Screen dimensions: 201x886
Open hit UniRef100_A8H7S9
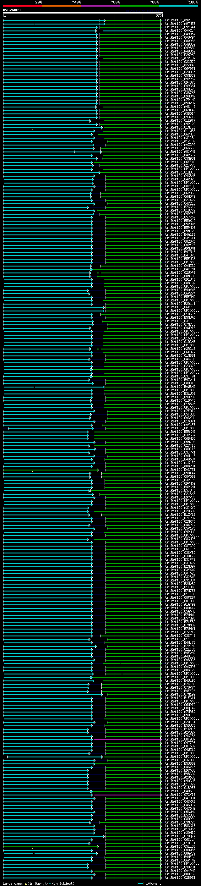click(x=180, y=874)
